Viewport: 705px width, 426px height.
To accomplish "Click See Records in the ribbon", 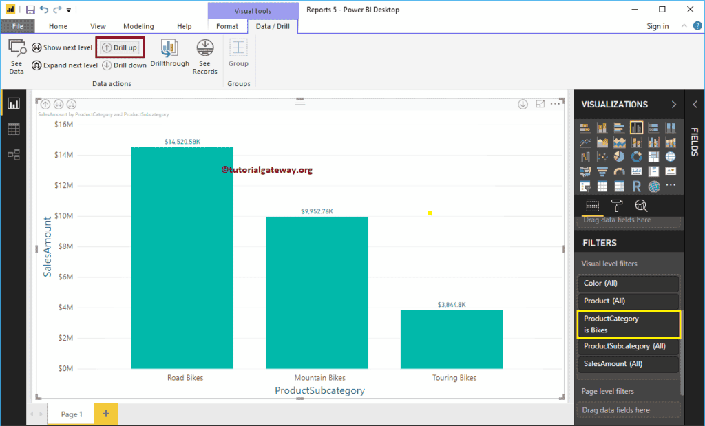I will 204,56.
